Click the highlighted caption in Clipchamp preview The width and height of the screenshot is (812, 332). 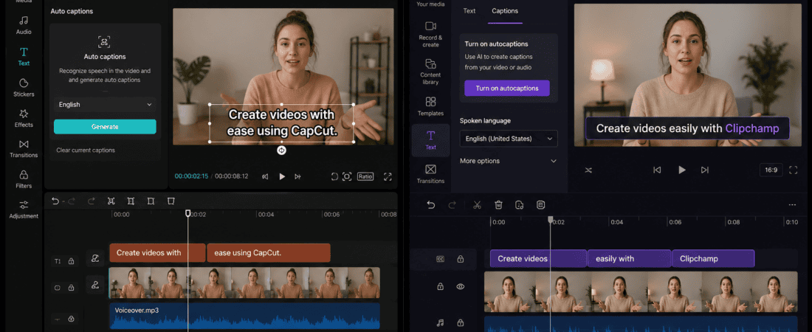tap(687, 128)
